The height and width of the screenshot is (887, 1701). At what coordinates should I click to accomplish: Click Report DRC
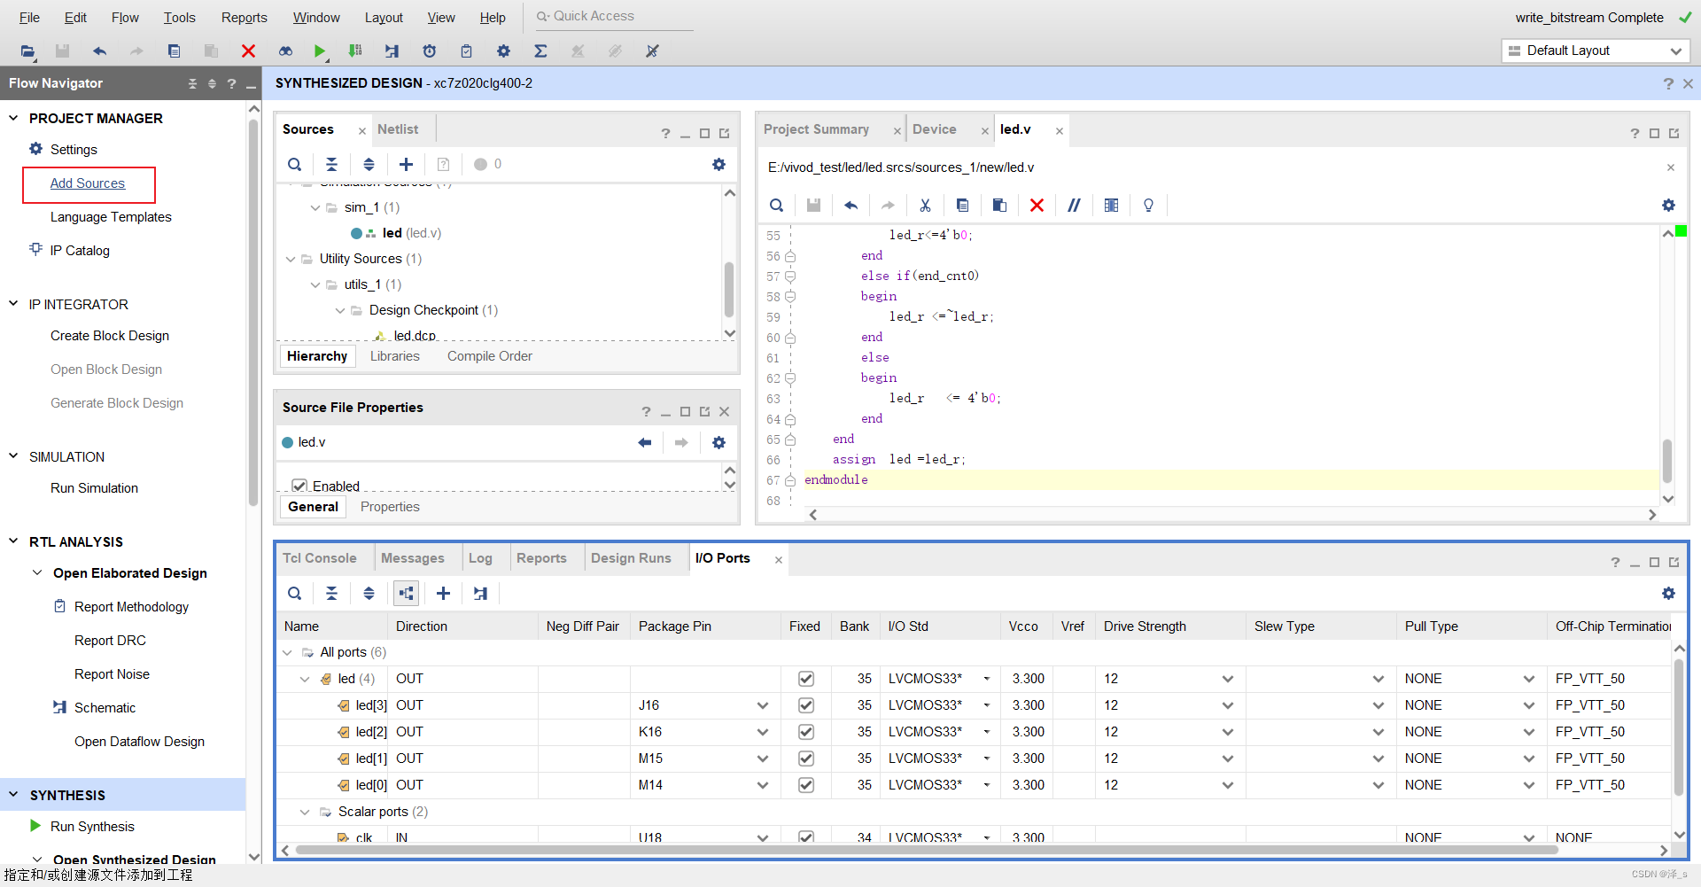pos(110,641)
